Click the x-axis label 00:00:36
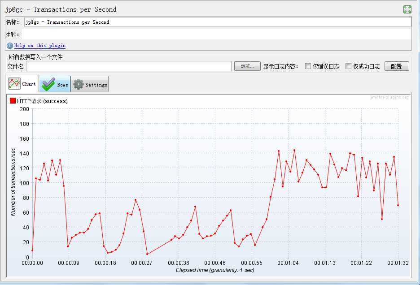 (x=179, y=263)
